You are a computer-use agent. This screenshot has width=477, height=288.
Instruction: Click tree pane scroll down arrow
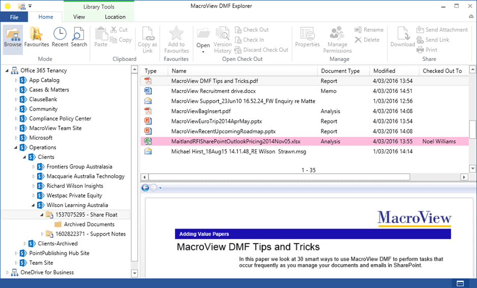tap(134, 273)
